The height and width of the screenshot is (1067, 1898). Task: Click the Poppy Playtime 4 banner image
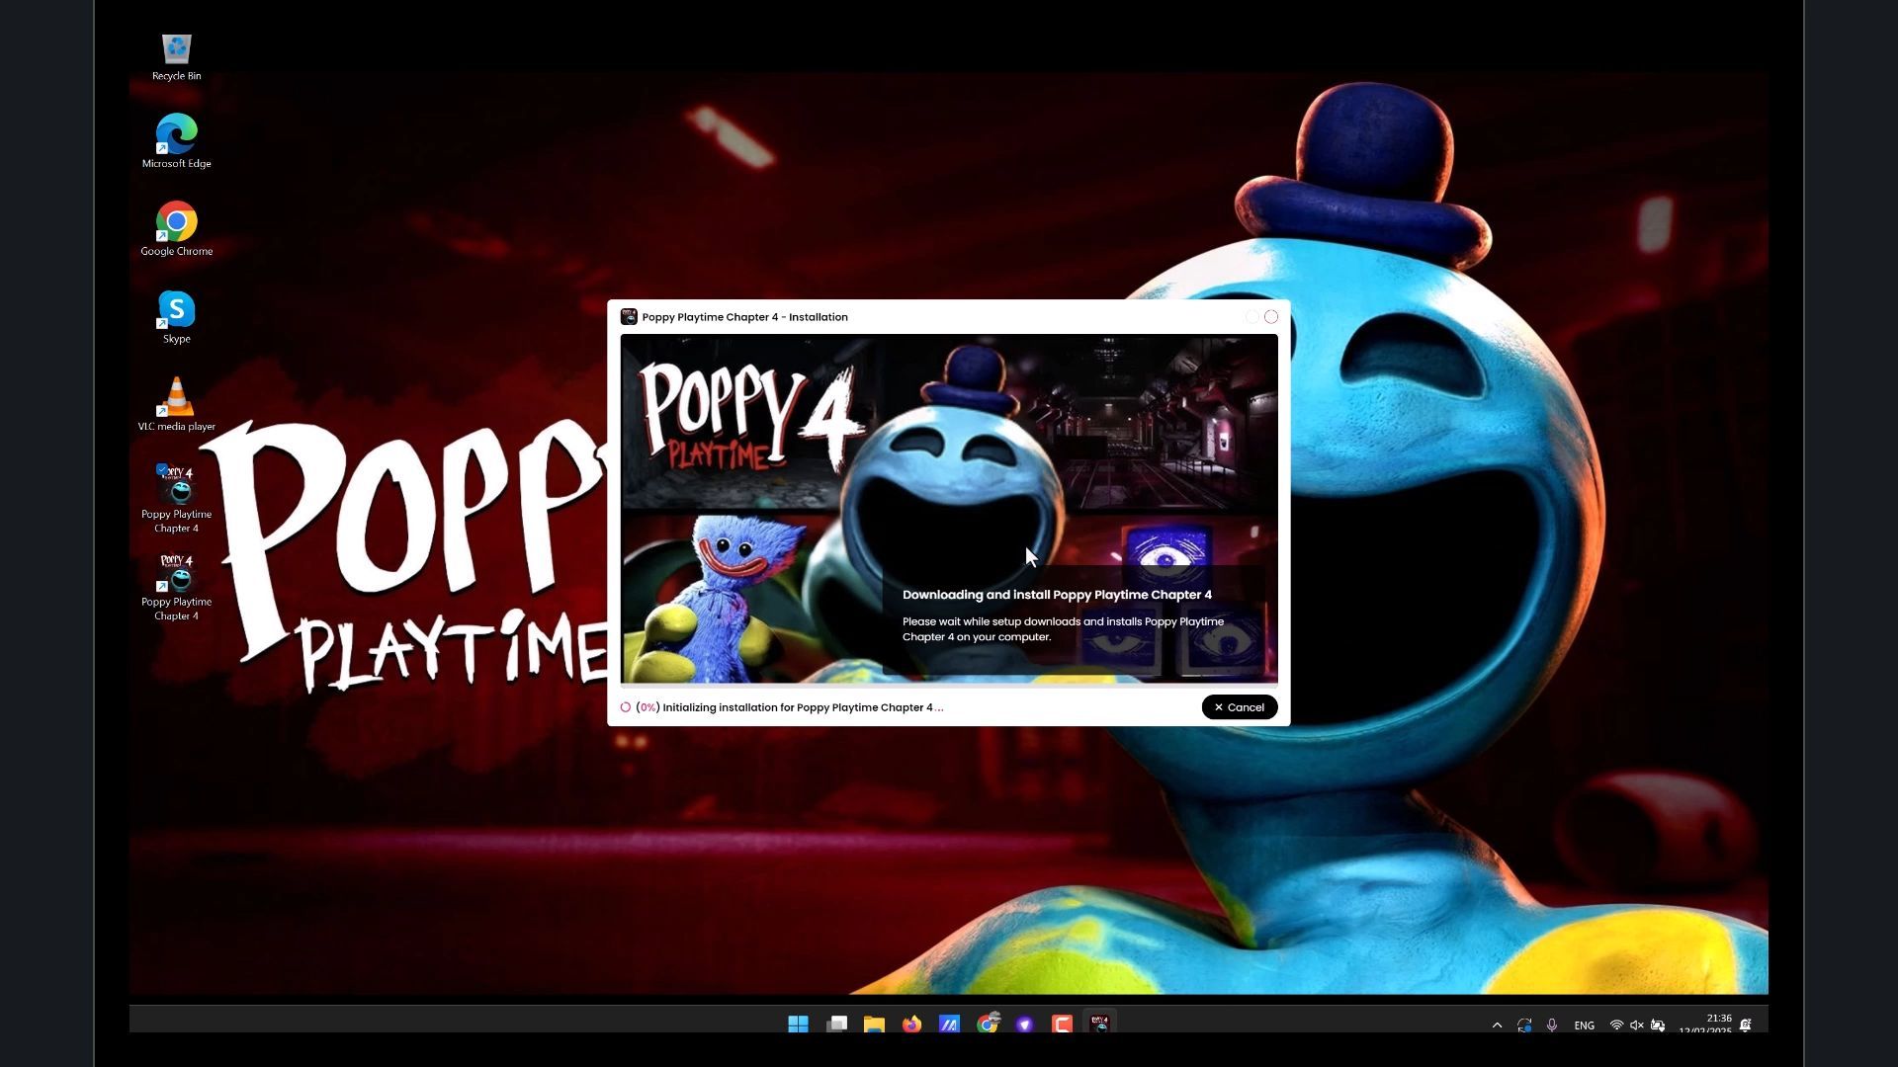[x=949, y=508]
